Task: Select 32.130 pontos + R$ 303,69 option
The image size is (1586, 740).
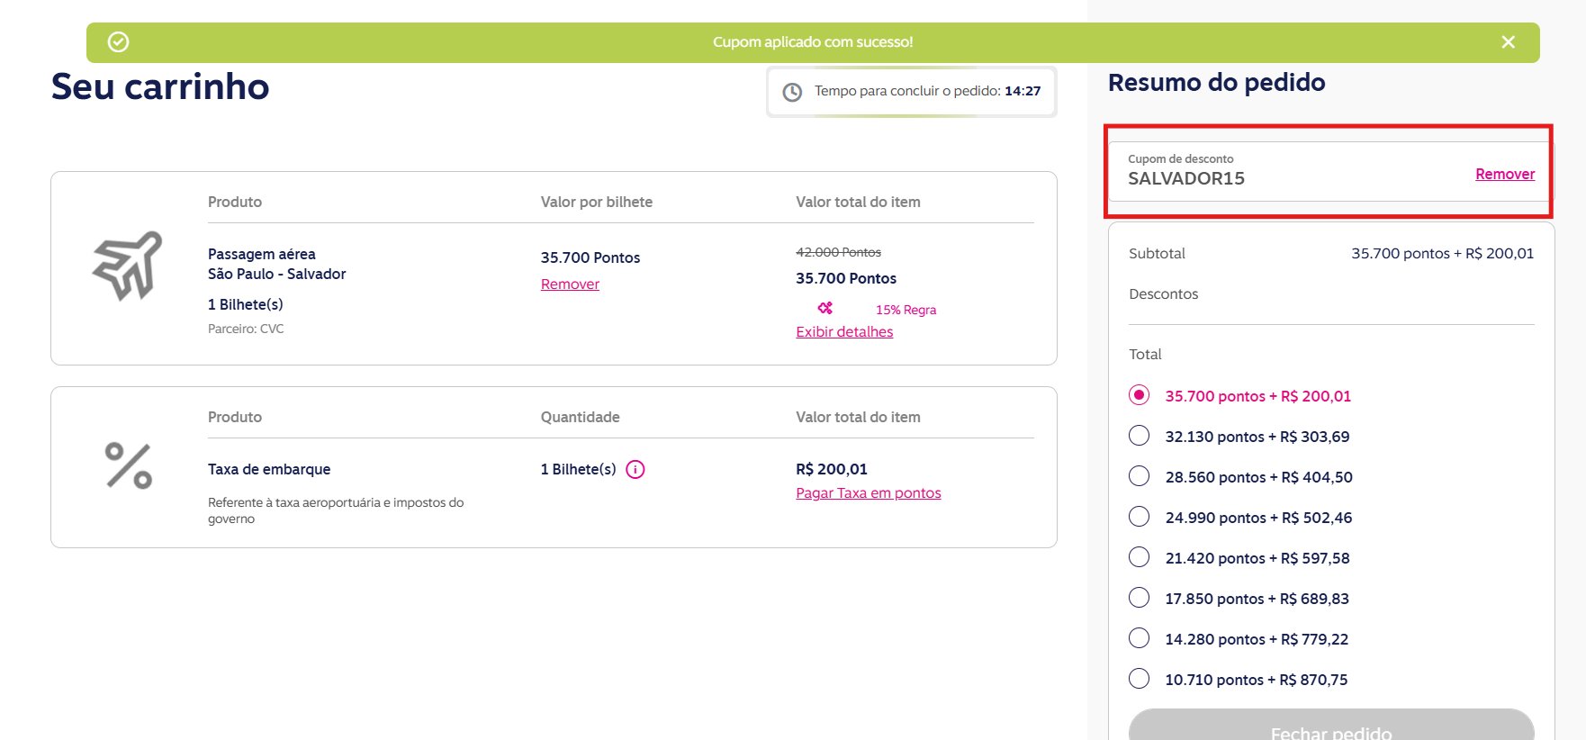Action: pos(1140,436)
